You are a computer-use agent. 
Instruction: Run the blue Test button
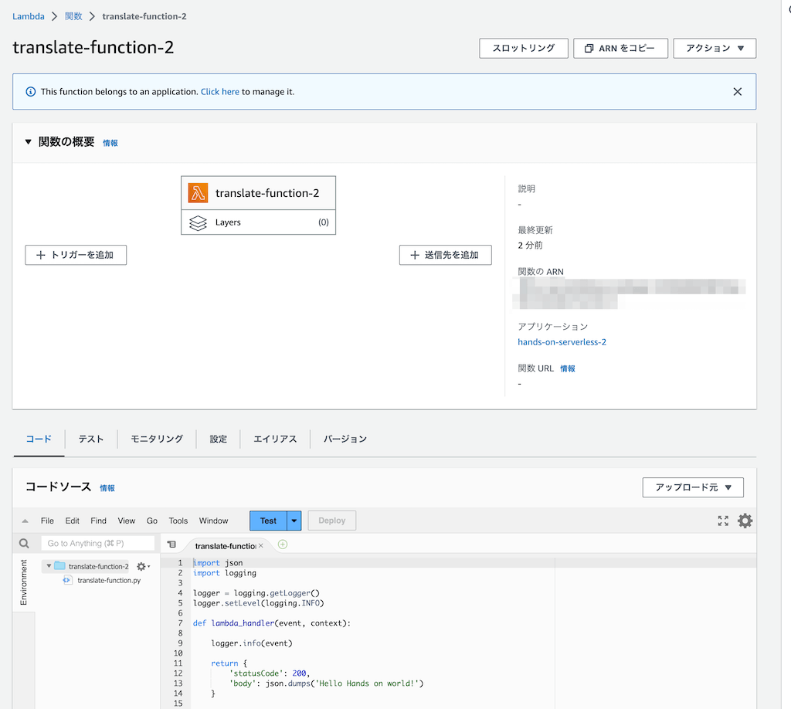point(268,521)
